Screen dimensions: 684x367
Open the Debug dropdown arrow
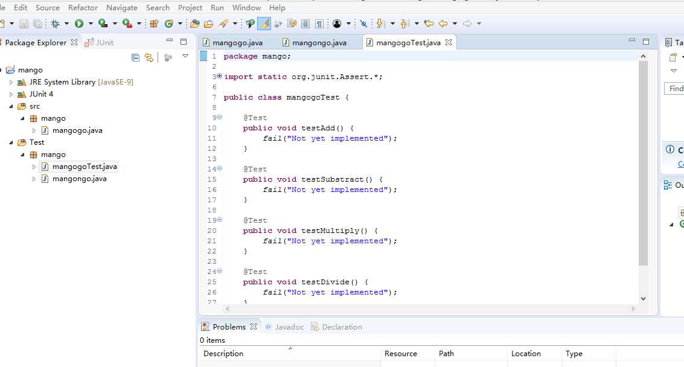(x=67, y=24)
